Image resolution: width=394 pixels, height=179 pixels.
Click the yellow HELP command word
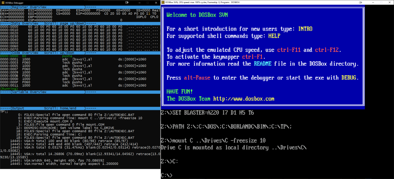[x=274, y=36]
